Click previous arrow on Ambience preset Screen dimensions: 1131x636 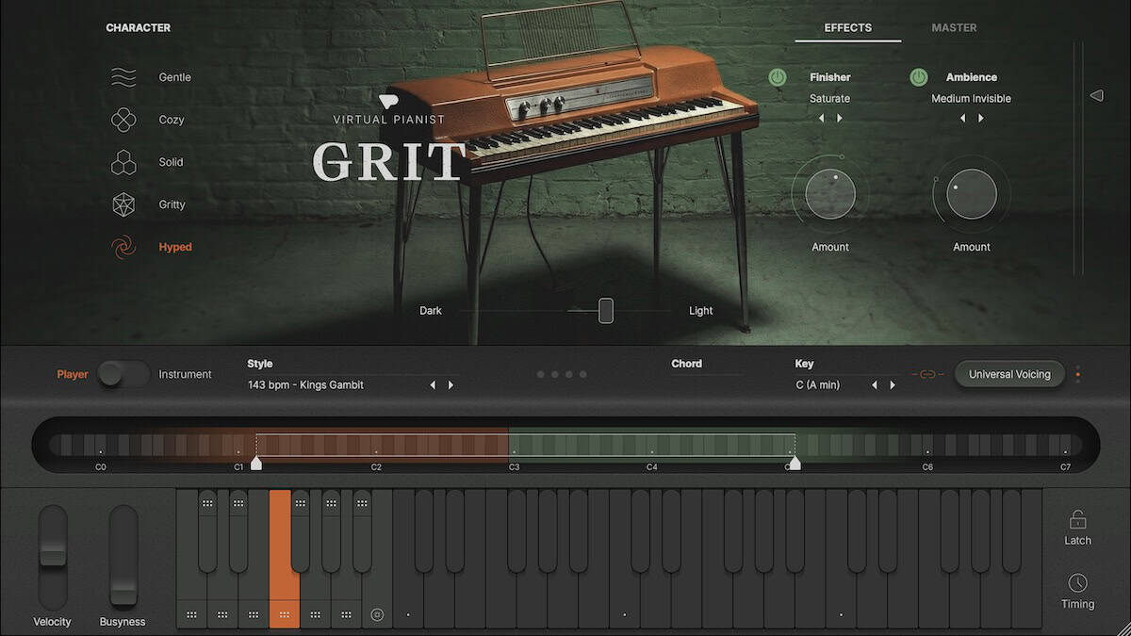(962, 117)
